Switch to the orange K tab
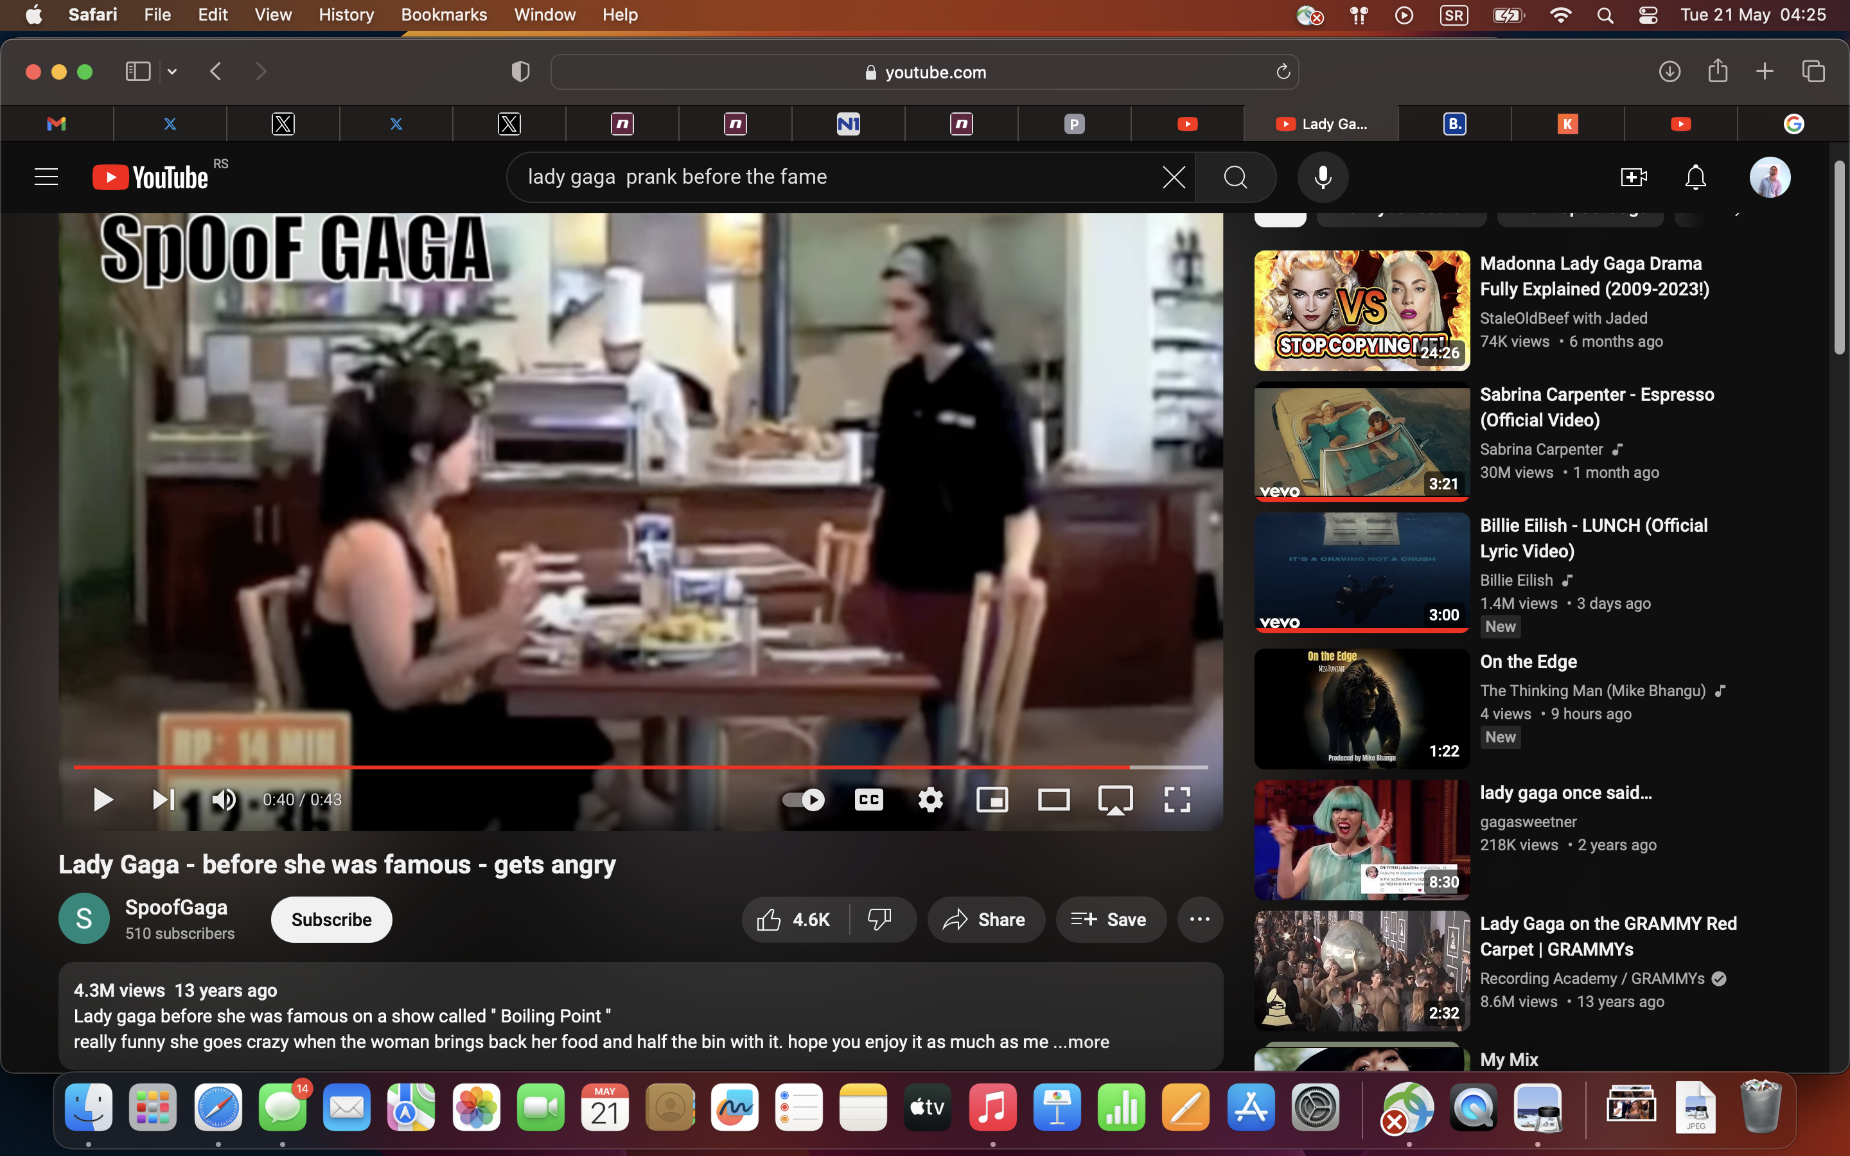Screen dimensions: 1850x1156 tap(1567, 124)
